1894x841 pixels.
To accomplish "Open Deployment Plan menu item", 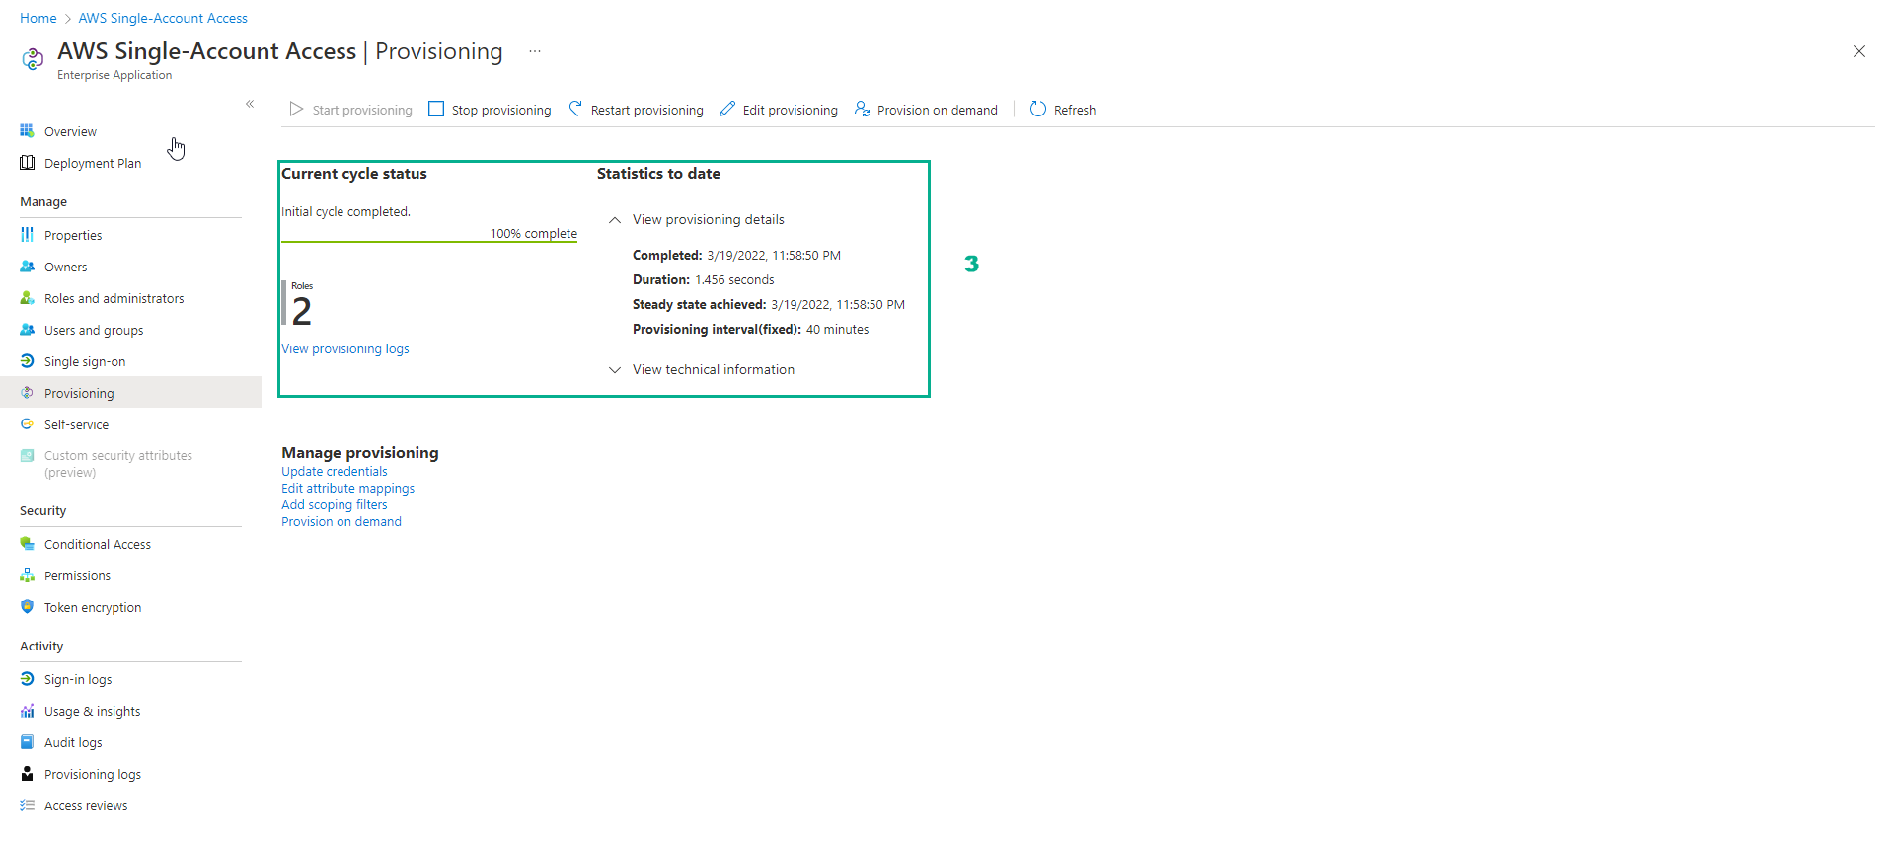I will tap(93, 163).
